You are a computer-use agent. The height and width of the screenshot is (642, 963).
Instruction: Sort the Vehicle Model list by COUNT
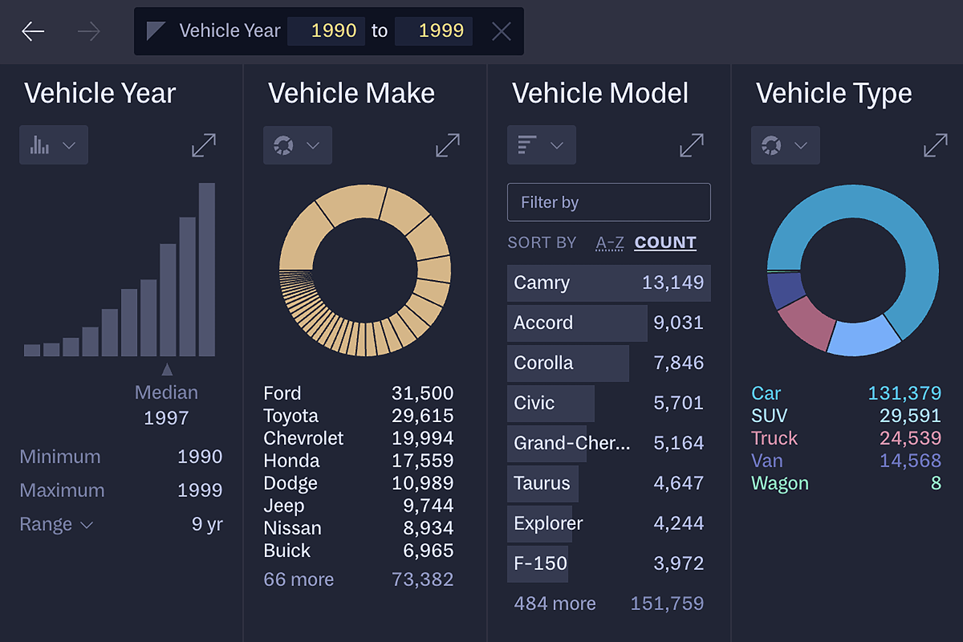pyautogui.click(x=665, y=242)
